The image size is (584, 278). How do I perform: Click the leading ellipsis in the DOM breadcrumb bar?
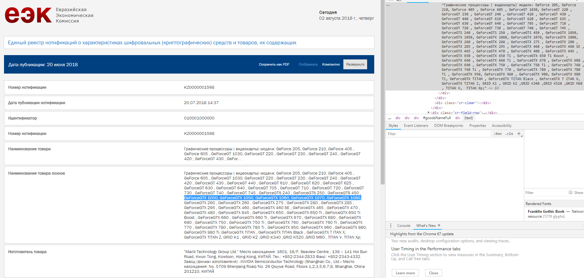[x=389, y=118]
